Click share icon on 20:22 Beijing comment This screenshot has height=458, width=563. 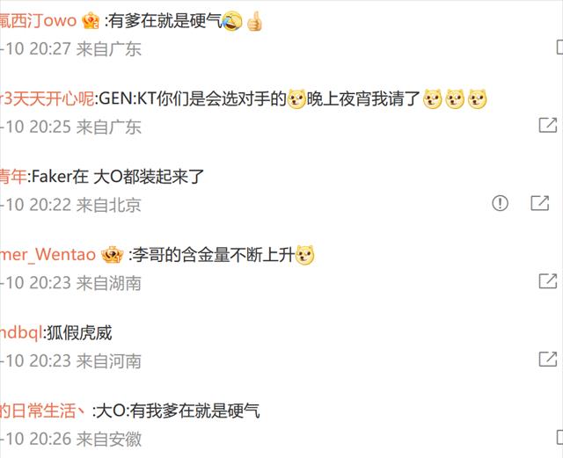[x=540, y=203]
